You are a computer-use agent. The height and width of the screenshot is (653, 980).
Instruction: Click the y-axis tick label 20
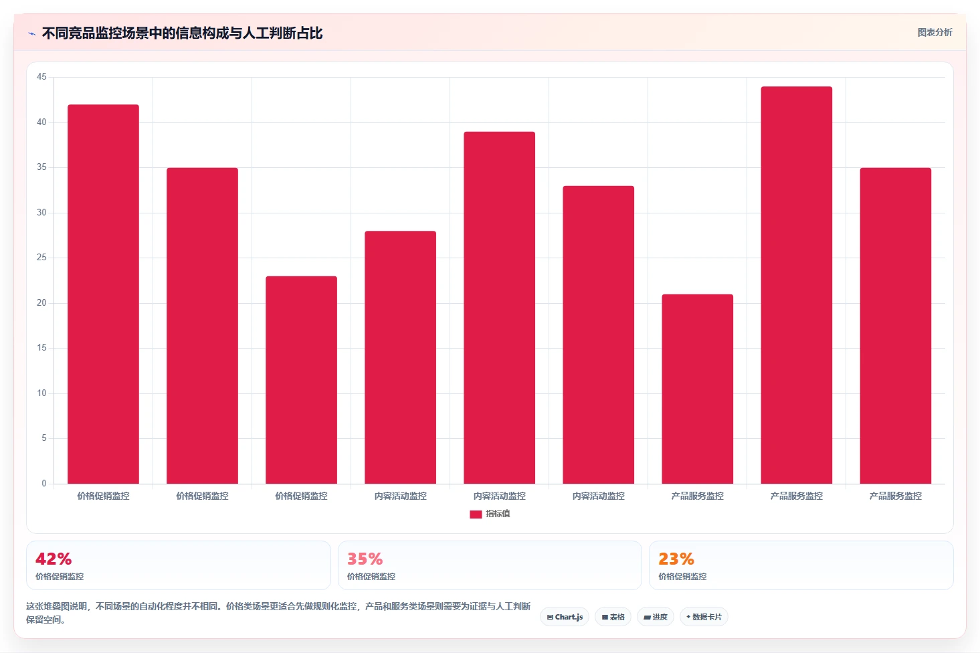[41, 303]
